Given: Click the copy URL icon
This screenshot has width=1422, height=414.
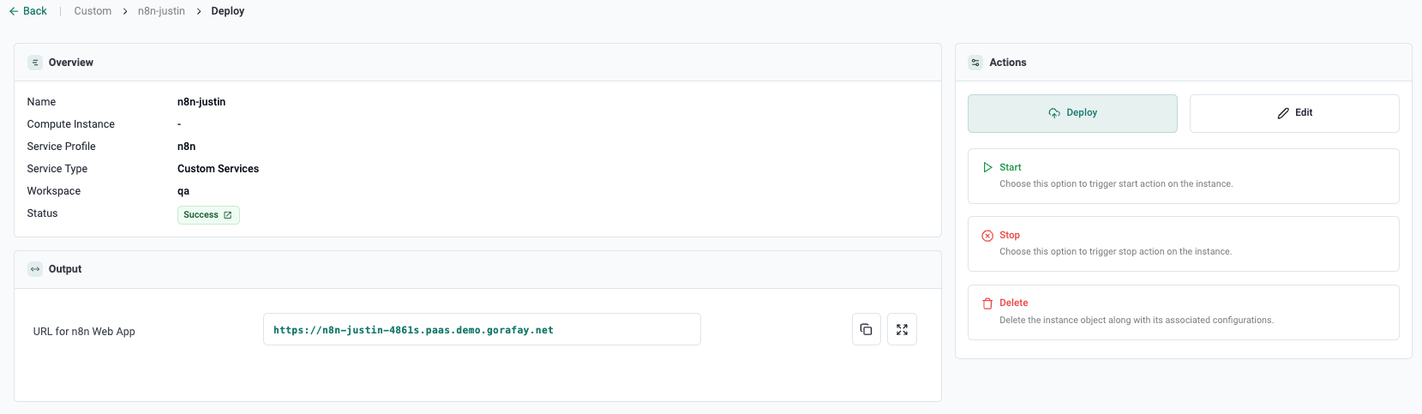Looking at the screenshot, I should point(866,329).
